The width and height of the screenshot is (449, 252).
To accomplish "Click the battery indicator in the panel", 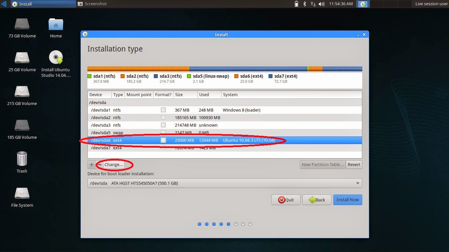I will click(x=296, y=4).
